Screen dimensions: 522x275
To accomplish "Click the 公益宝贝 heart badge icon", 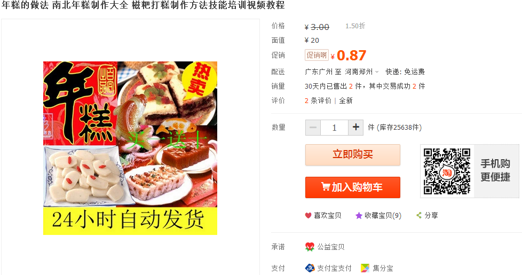I will coord(310,247).
